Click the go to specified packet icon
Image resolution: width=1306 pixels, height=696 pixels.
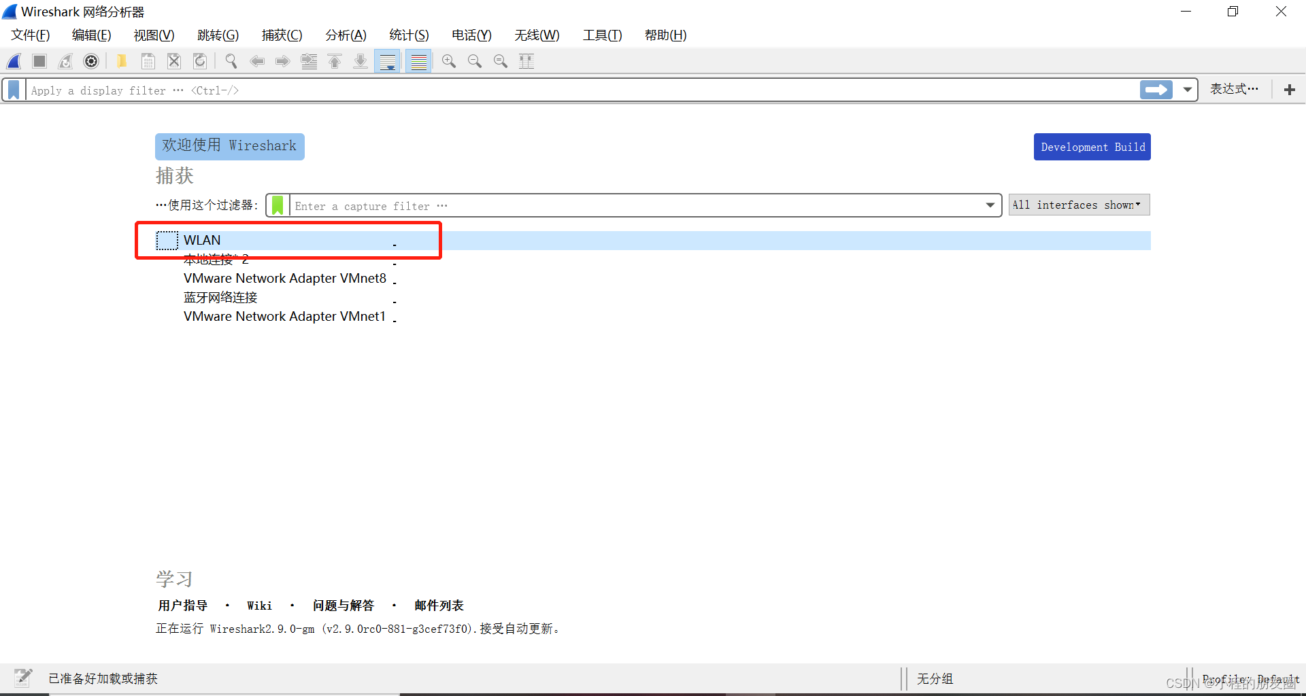click(309, 61)
